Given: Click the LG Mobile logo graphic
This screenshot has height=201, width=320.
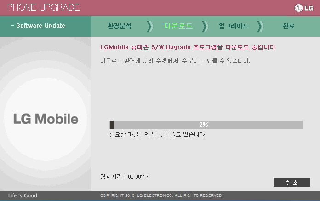Looking at the screenshot, I should tap(46, 119).
